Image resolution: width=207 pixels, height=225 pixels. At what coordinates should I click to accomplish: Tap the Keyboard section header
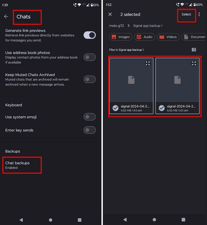pos(14,105)
